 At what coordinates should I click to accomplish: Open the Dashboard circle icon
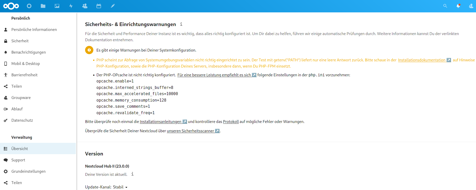pos(29,6)
